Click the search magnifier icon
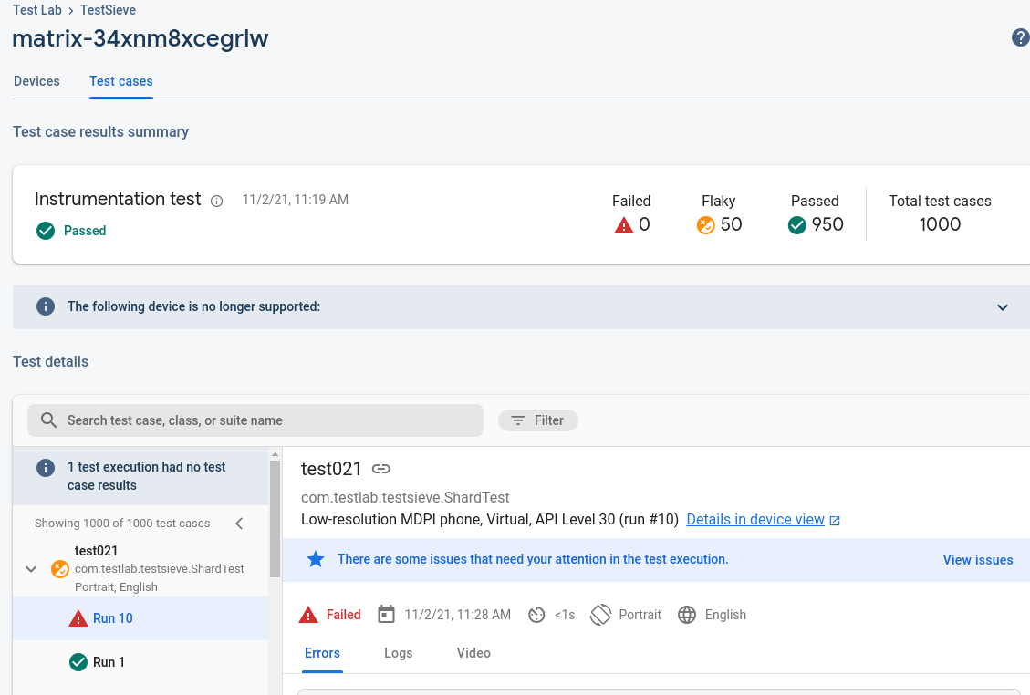This screenshot has width=1030, height=695. [49, 420]
